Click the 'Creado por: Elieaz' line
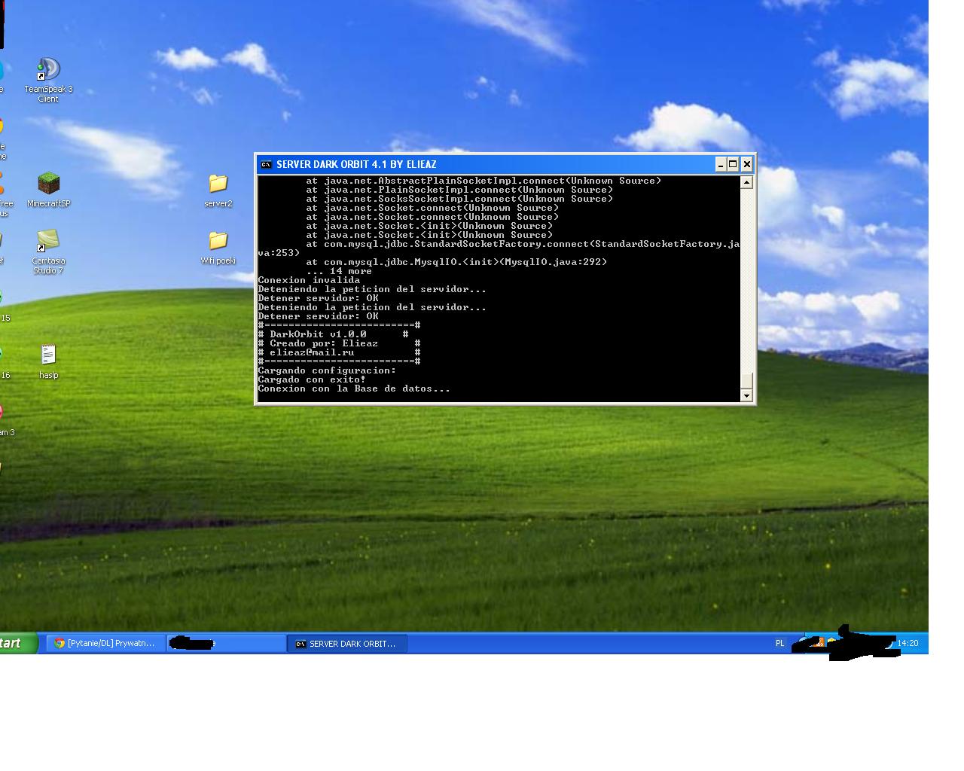 point(339,343)
